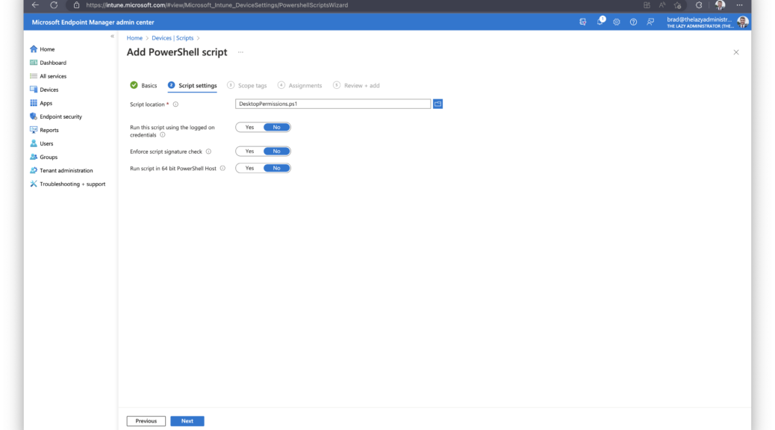Click the logged on credentials info icon
This screenshot has height=430, width=775.
pos(163,135)
